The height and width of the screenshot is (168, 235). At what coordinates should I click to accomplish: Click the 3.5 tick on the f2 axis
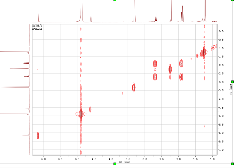[x=128, y=159]
